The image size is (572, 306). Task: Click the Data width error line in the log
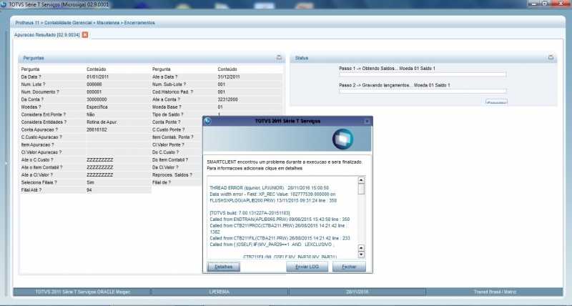click(272, 194)
